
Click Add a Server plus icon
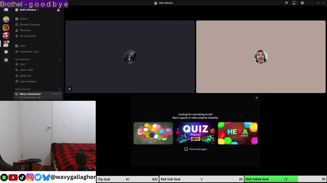6,52
